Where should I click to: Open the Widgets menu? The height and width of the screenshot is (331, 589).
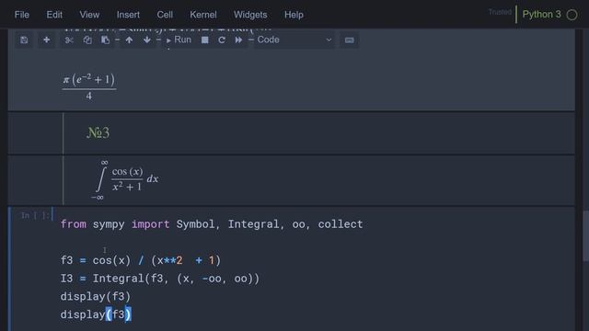coord(250,15)
